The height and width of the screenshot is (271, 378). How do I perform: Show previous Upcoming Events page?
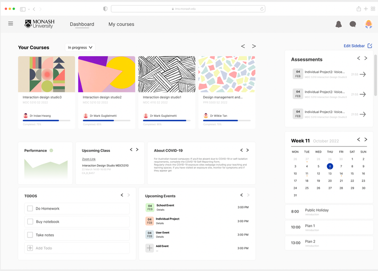point(241,195)
